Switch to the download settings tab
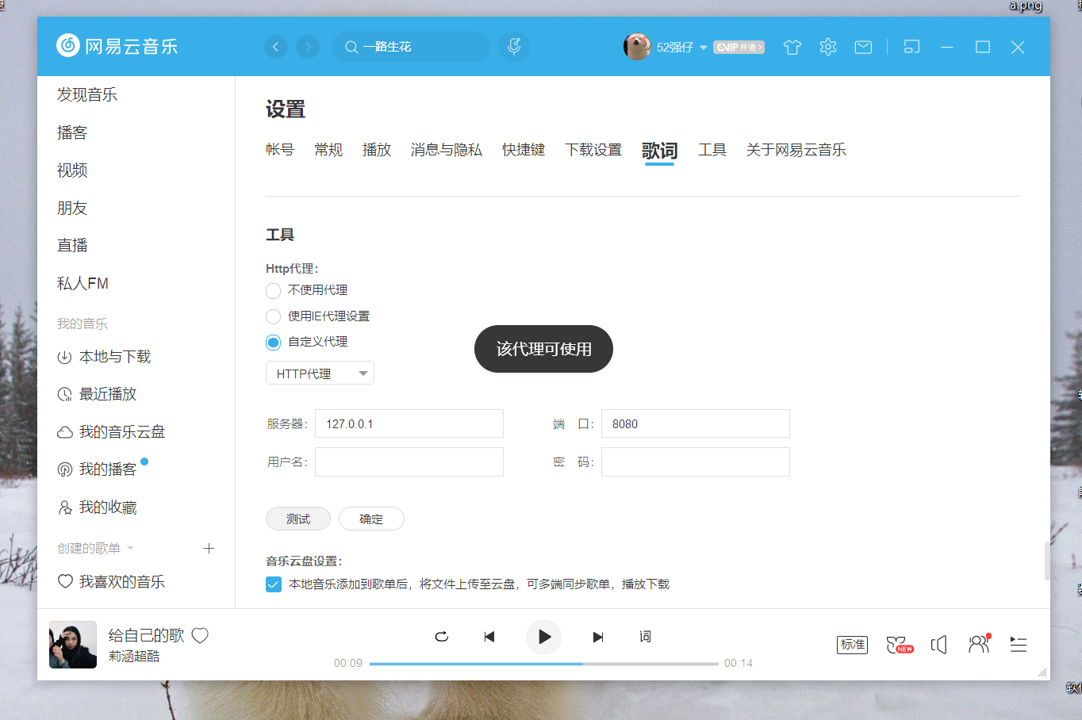The width and height of the screenshot is (1082, 720). tap(593, 150)
